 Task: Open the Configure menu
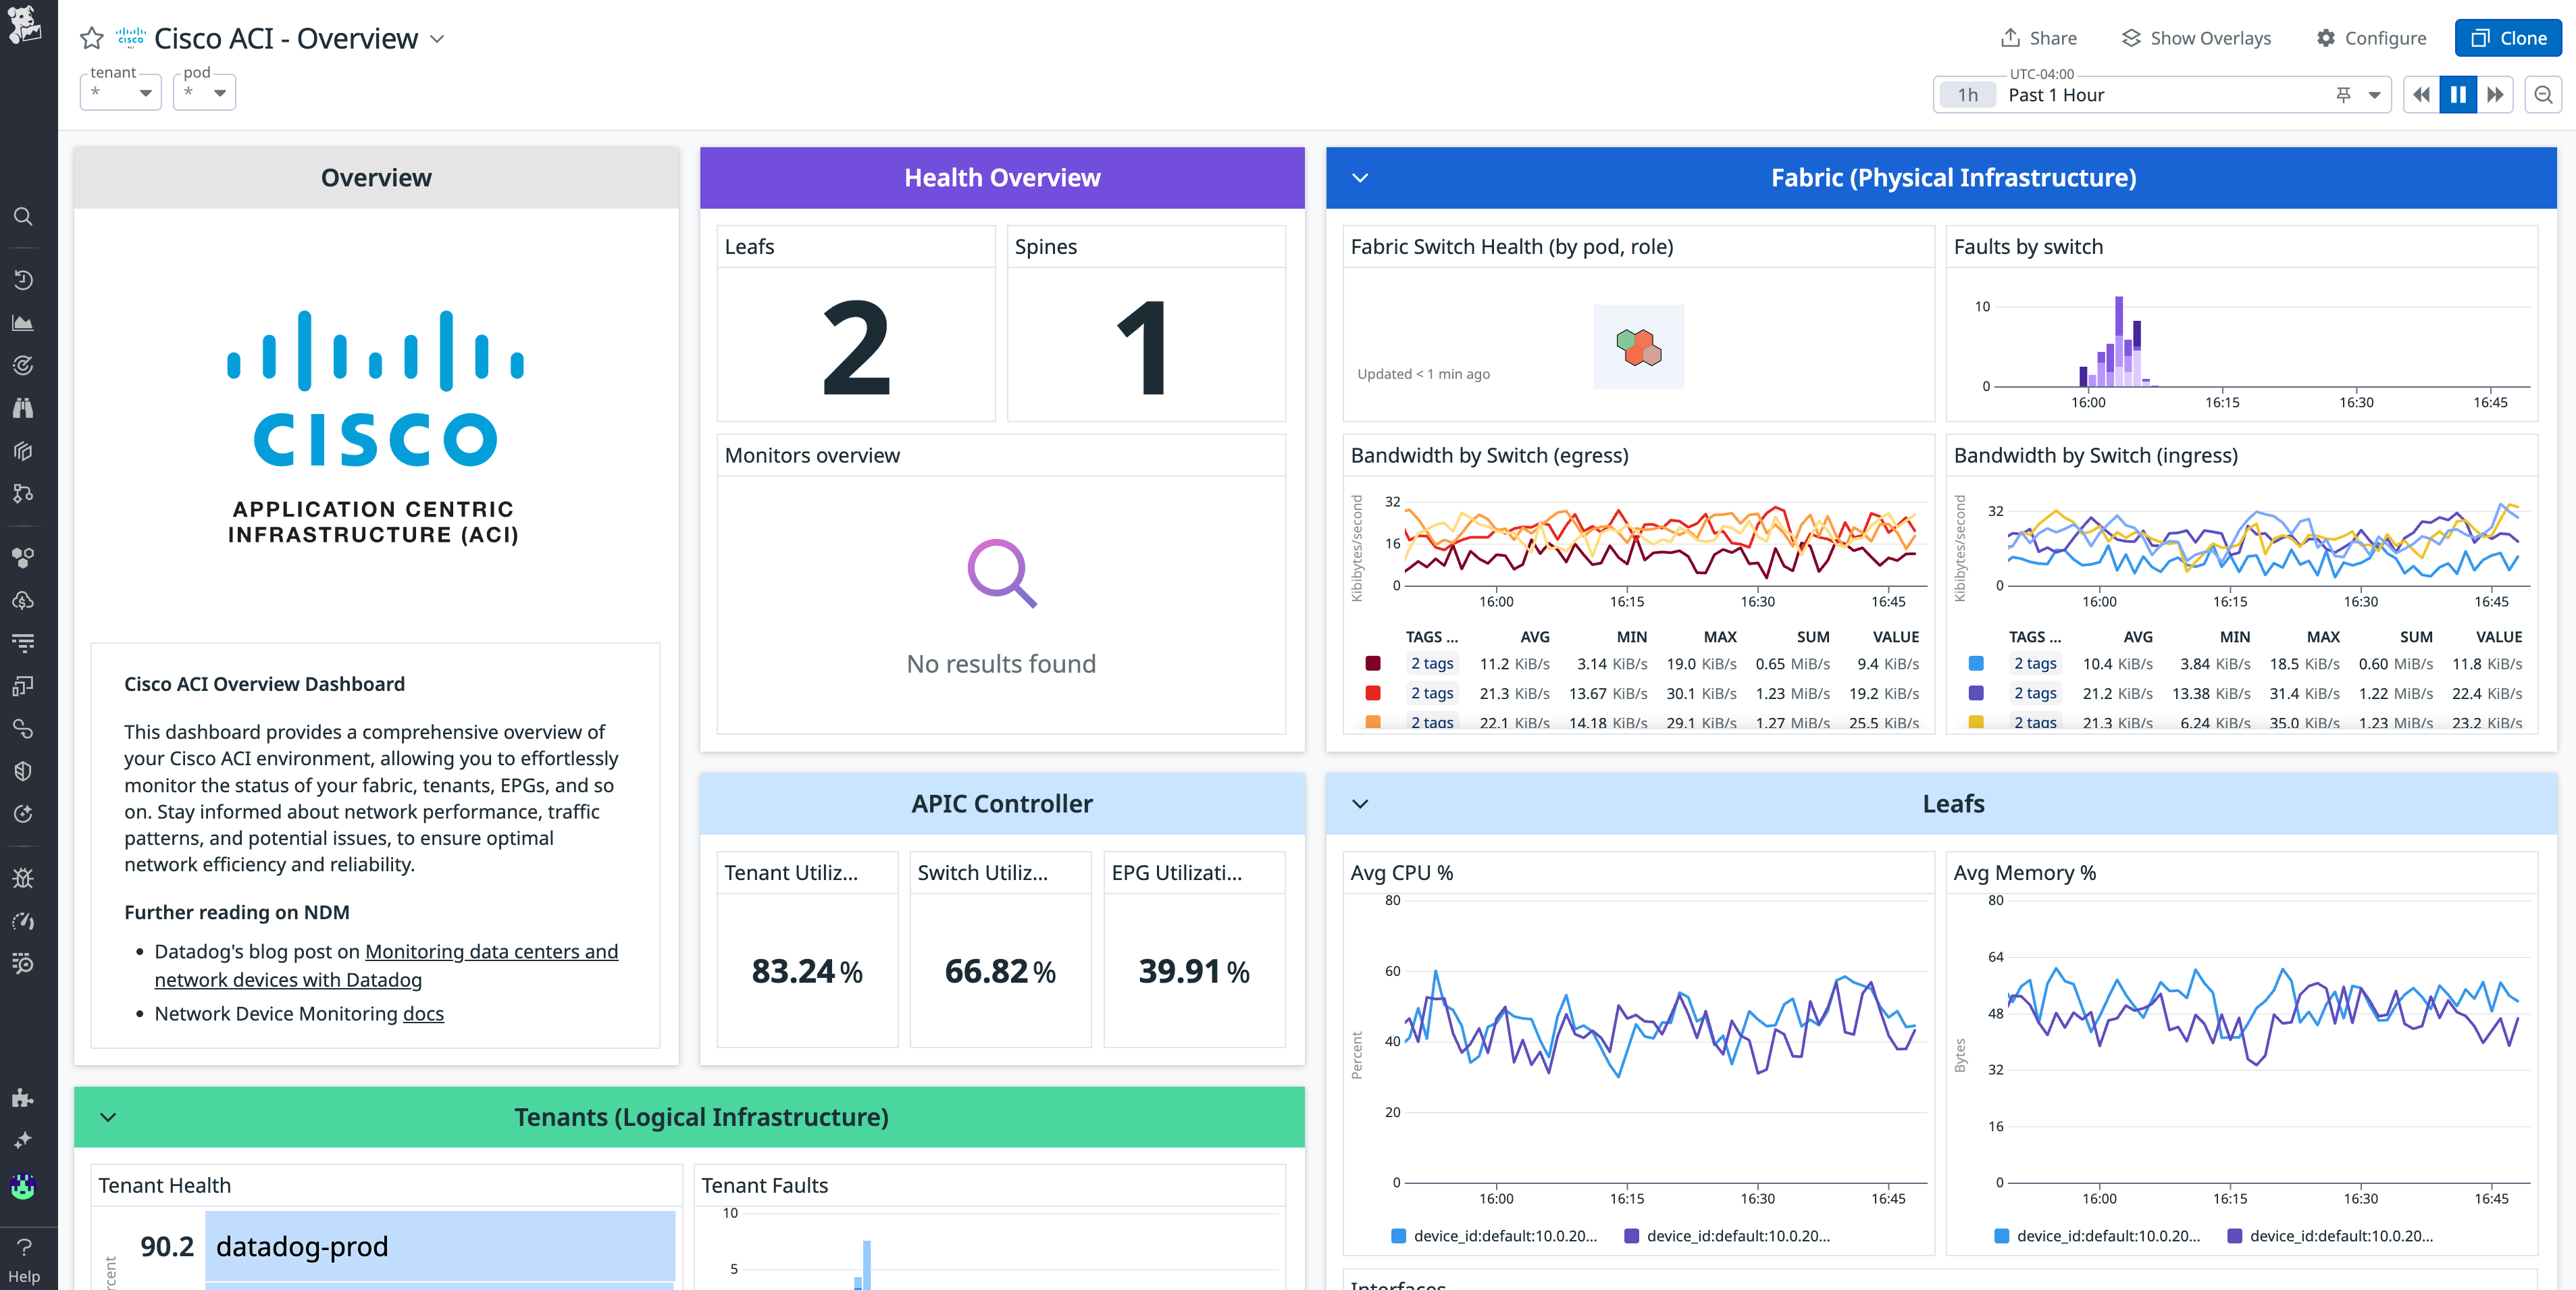[2371, 38]
